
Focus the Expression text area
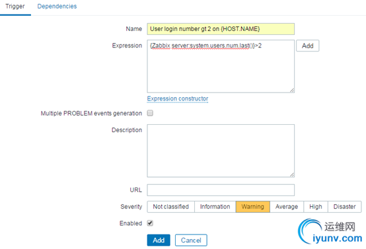point(221,66)
